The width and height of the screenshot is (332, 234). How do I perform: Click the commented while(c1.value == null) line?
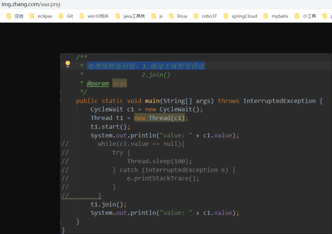tap(141, 144)
